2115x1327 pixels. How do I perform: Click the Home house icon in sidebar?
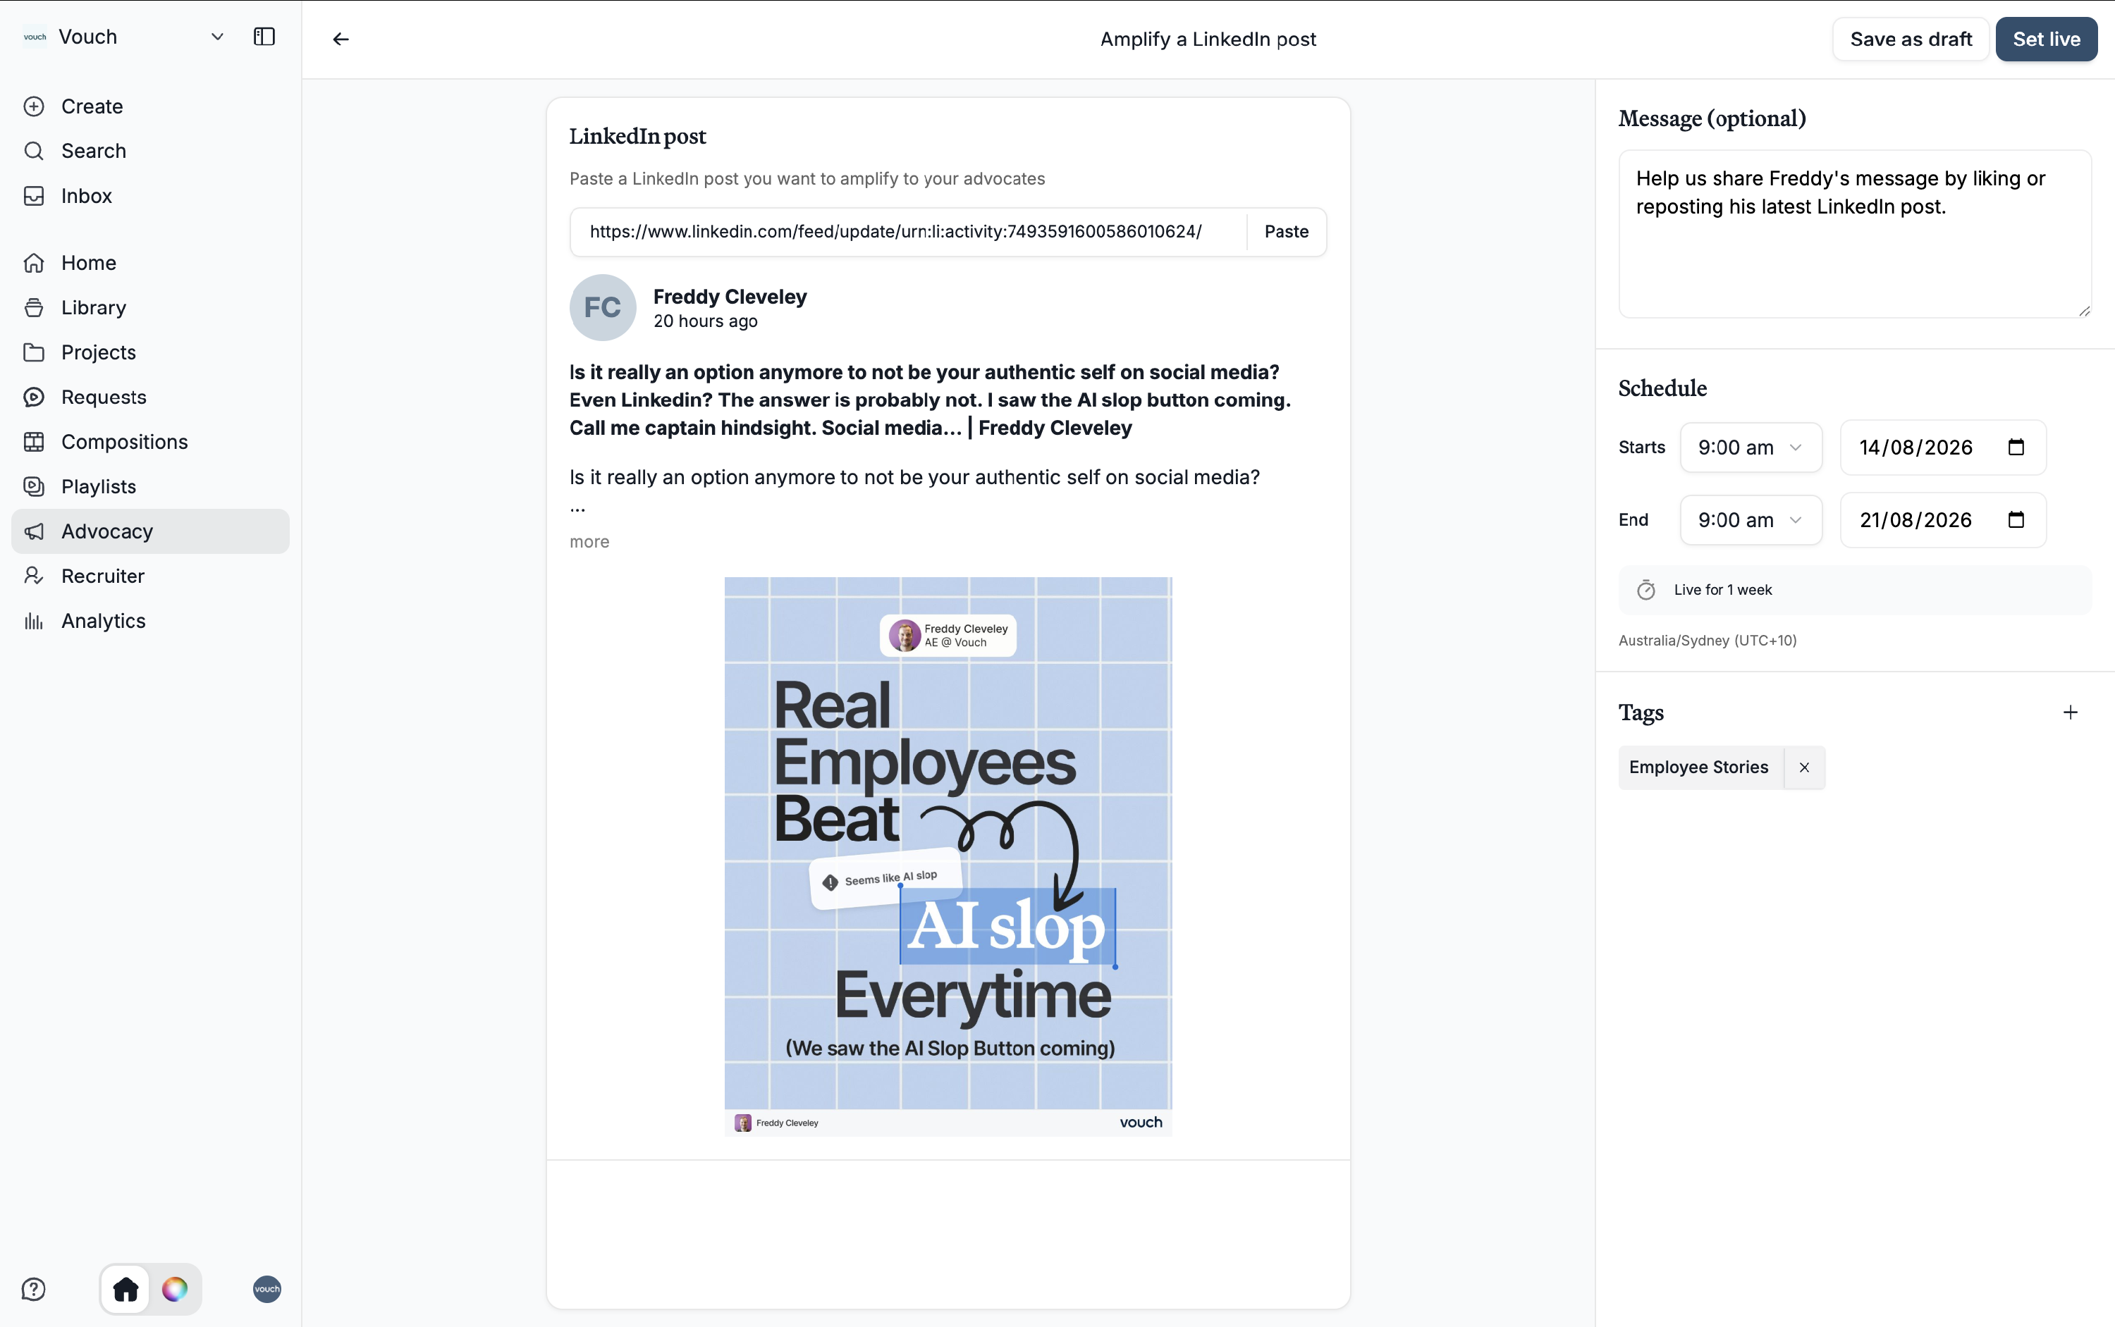[33, 262]
